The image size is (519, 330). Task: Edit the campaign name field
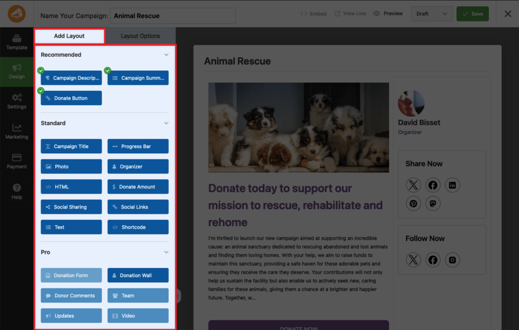[172, 16]
